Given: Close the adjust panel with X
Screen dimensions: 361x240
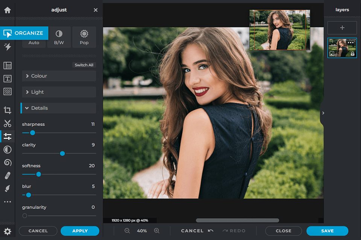Looking at the screenshot, I should tap(96, 10).
